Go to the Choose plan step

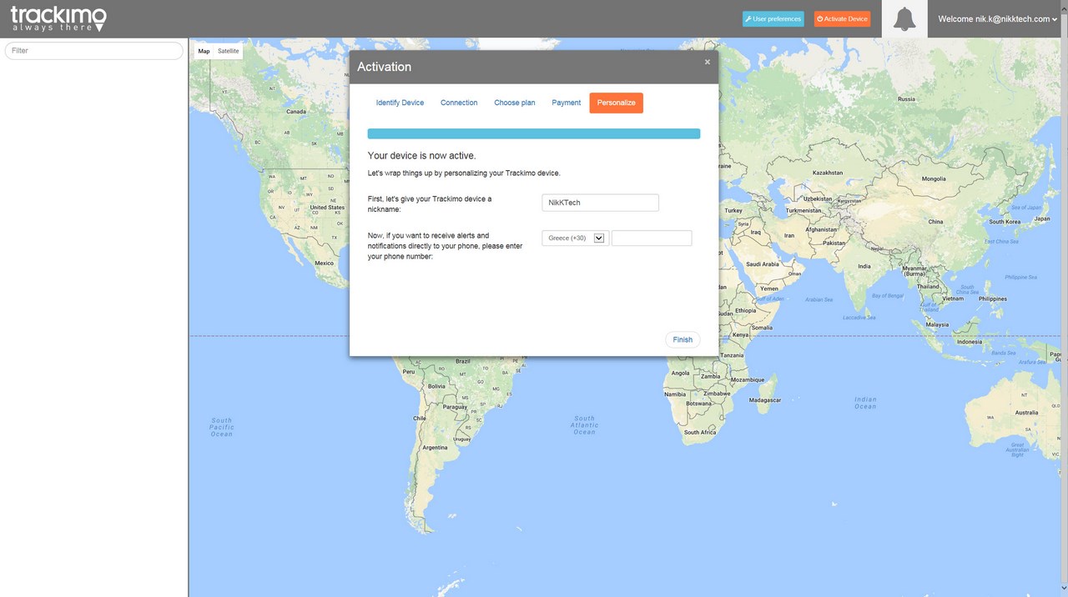click(515, 103)
